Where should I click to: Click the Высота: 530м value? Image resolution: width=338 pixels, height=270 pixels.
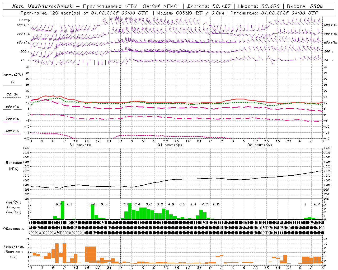[305, 6]
